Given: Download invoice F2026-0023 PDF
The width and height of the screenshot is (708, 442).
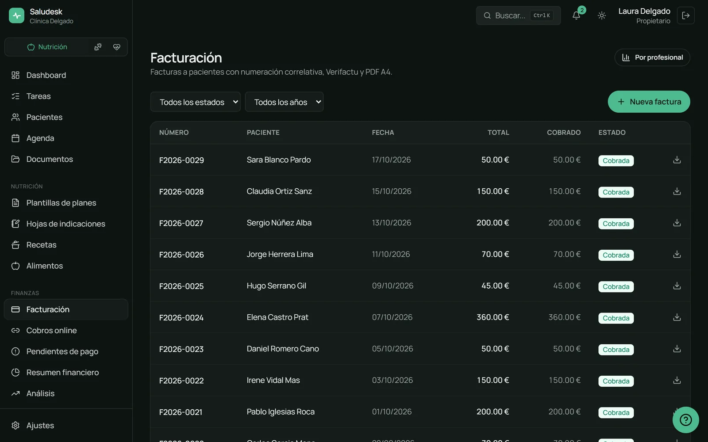Looking at the screenshot, I should click(677, 349).
